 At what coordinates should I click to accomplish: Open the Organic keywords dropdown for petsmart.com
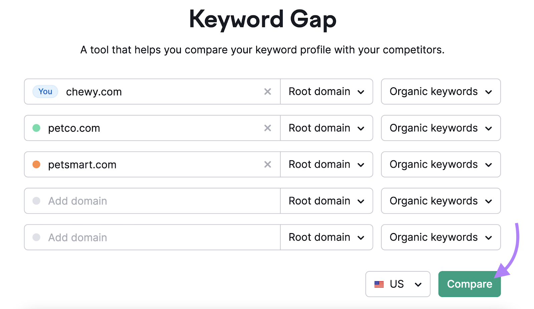pyautogui.click(x=441, y=164)
